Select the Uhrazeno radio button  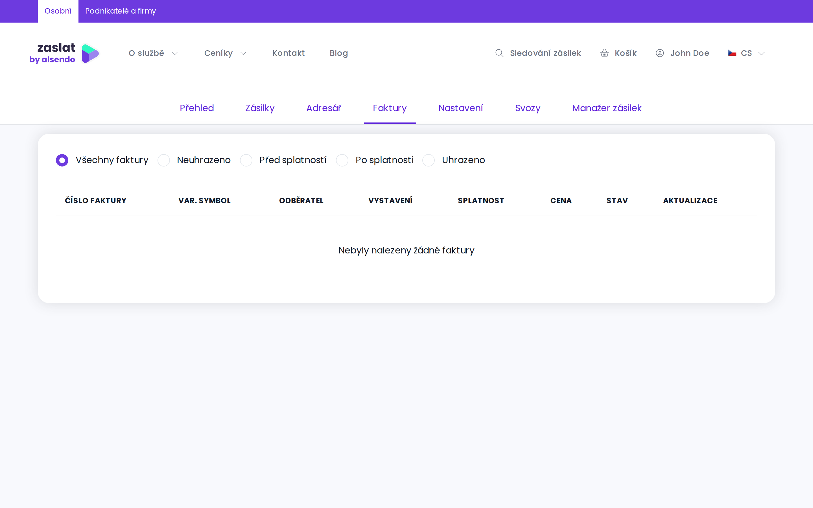(x=428, y=160)
